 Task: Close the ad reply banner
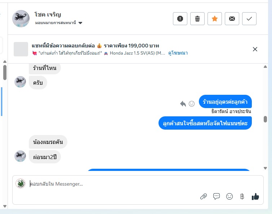click(x=255, y=49)
